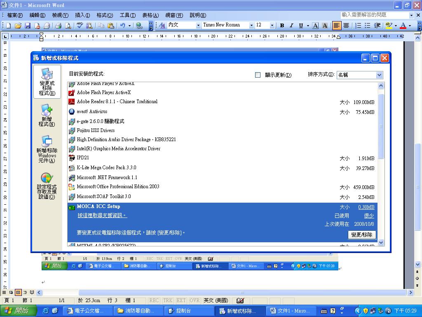Open 設定程式存取及預設值 panel
Image resolution: width=422 pixels, height=317 pixels.
47,186
